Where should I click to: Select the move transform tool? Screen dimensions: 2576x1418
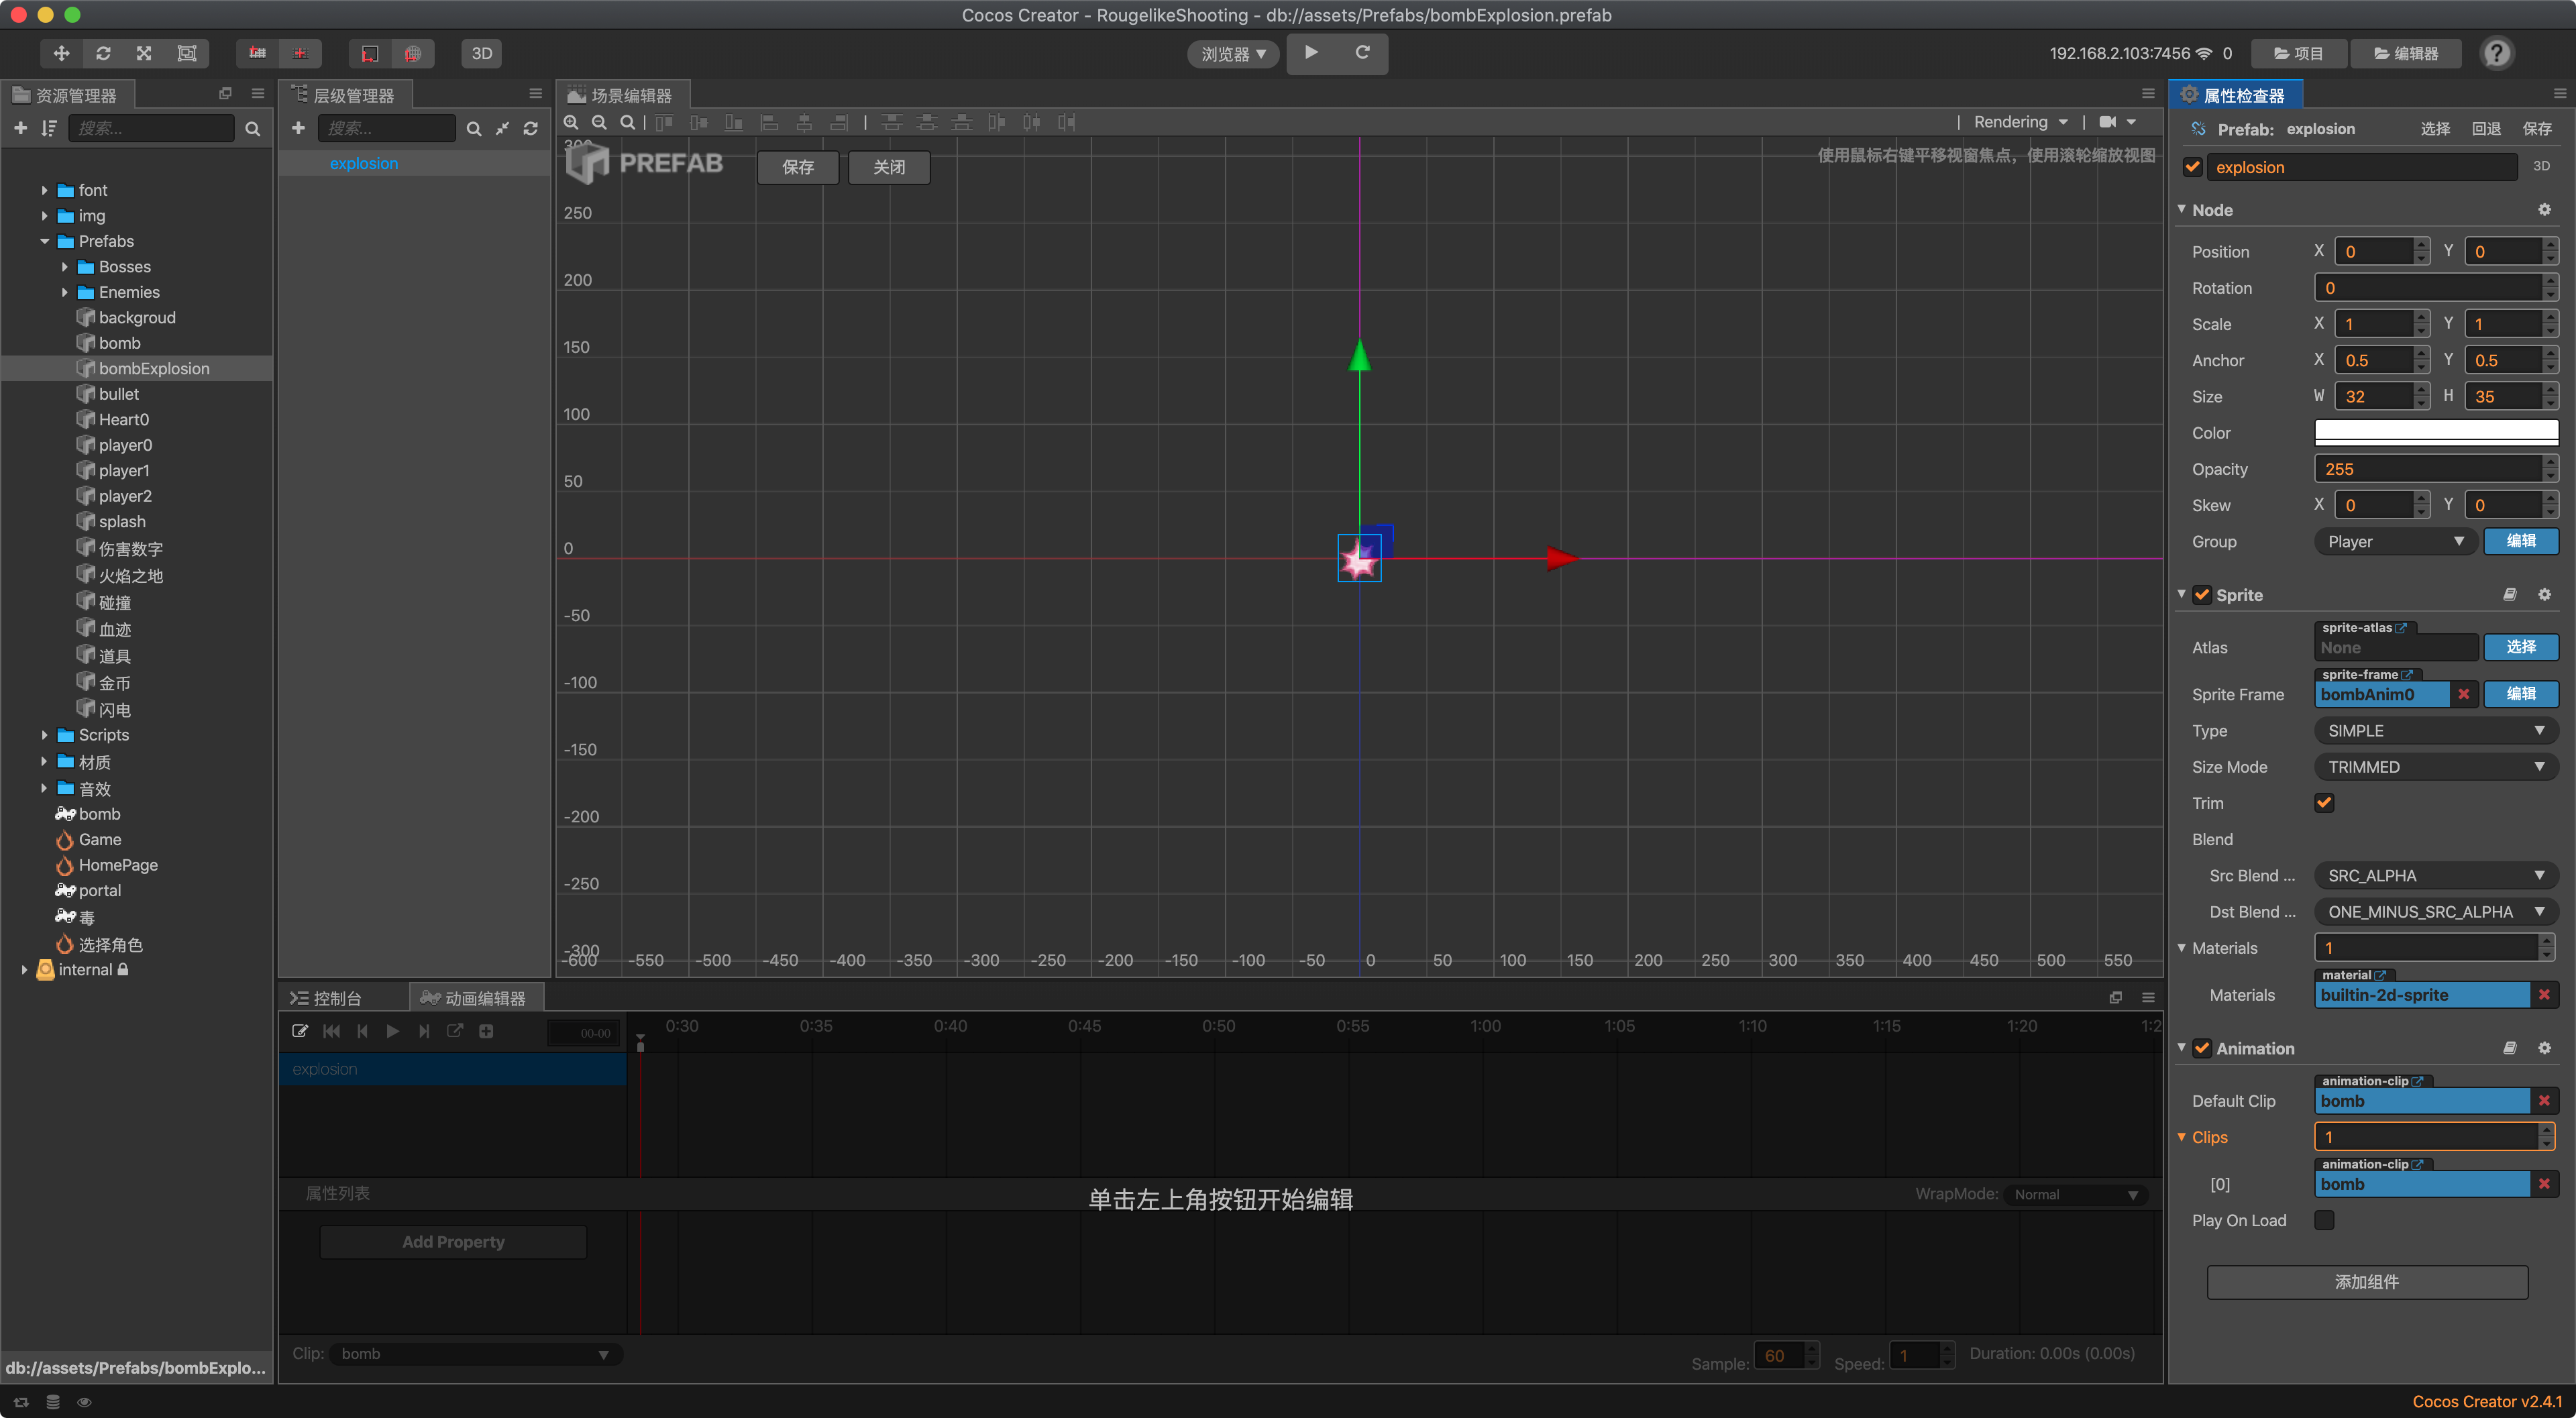pos(61,53)
